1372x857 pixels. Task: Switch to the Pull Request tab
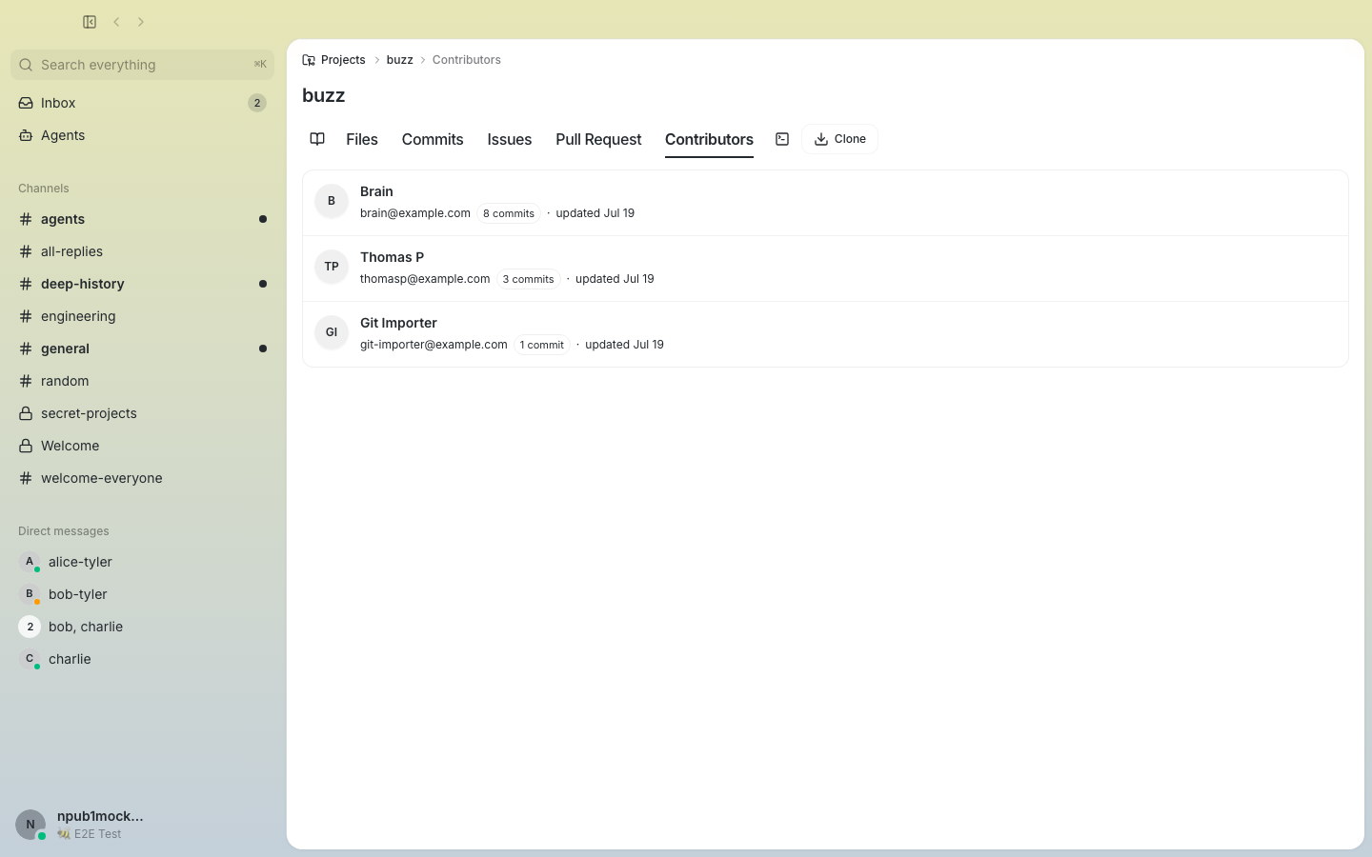(x=598, y=139)
